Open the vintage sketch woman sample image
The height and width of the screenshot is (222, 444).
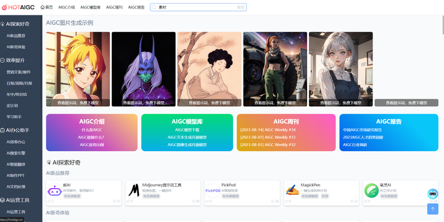point(209,69)
